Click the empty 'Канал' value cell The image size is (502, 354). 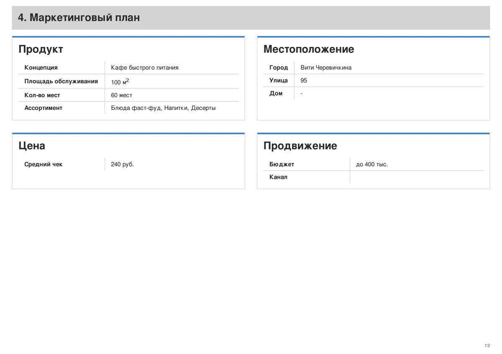point(417,177)
